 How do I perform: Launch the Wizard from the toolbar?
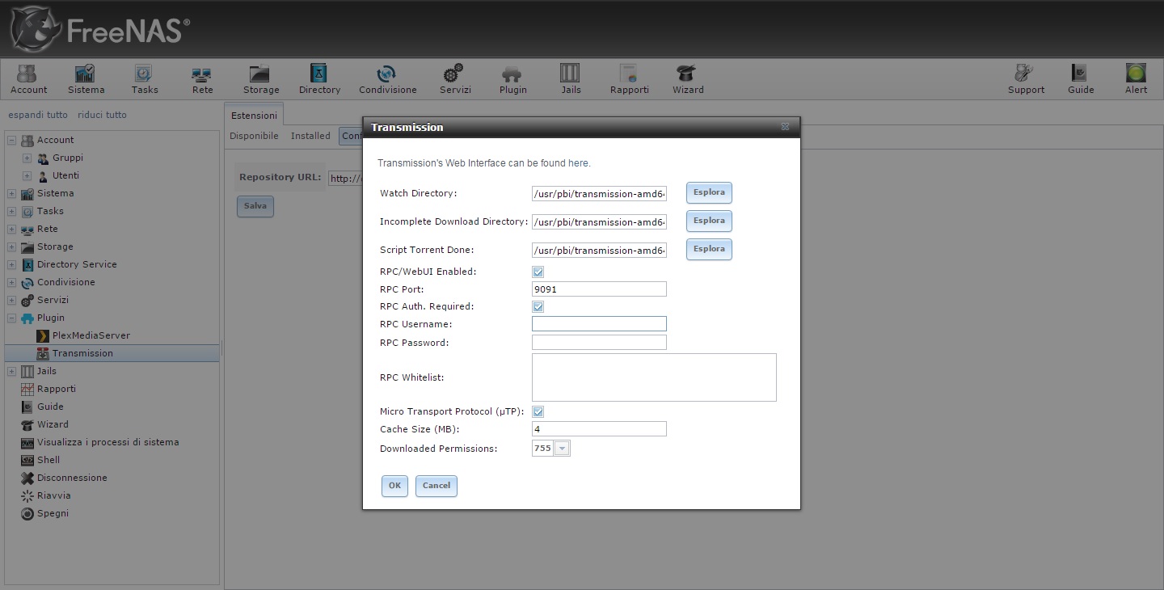point(688,79)
